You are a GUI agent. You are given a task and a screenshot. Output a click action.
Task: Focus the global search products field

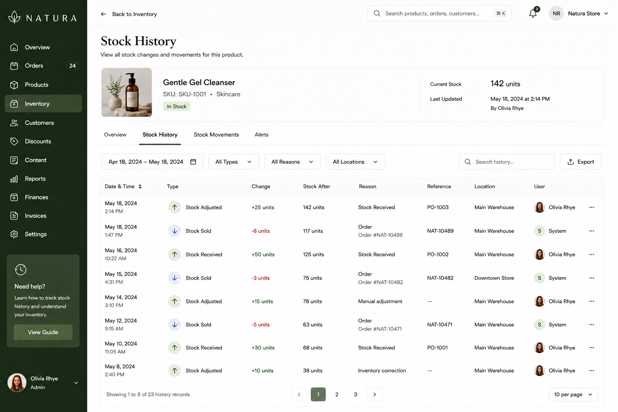coord(439,13)
